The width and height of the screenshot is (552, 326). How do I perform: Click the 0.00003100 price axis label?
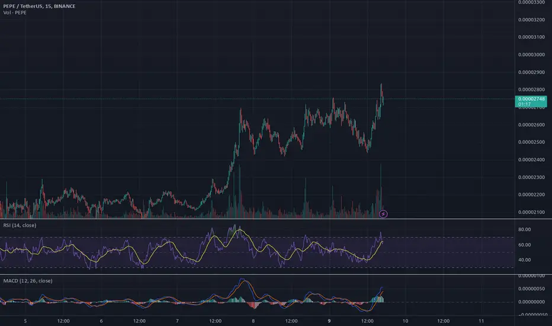(531, 37)
